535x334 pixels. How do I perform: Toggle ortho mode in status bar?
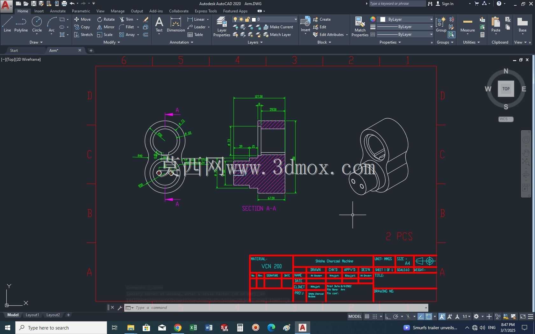click(388, 317)
